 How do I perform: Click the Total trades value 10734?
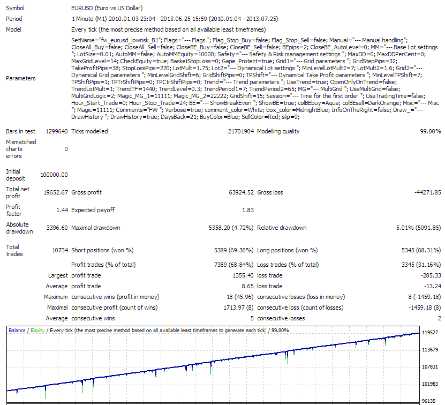click(60, 251)
